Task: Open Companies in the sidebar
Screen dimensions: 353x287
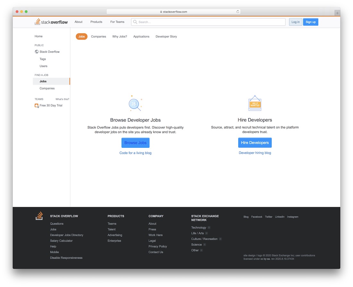Action: tap(47, 88)
